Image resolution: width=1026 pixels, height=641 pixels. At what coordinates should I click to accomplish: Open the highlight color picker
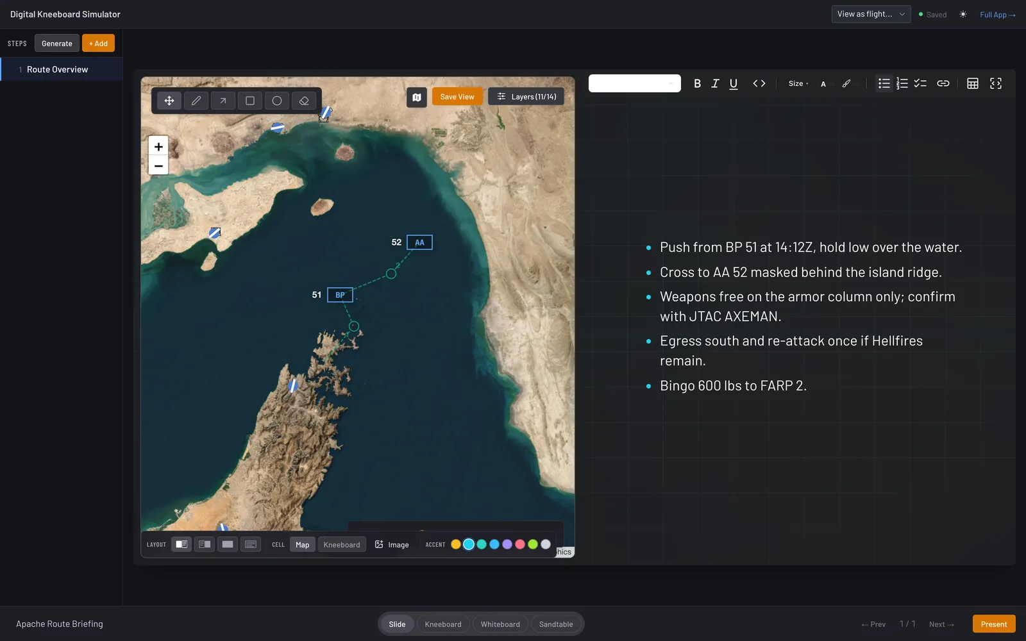click(x=846, y=83)
